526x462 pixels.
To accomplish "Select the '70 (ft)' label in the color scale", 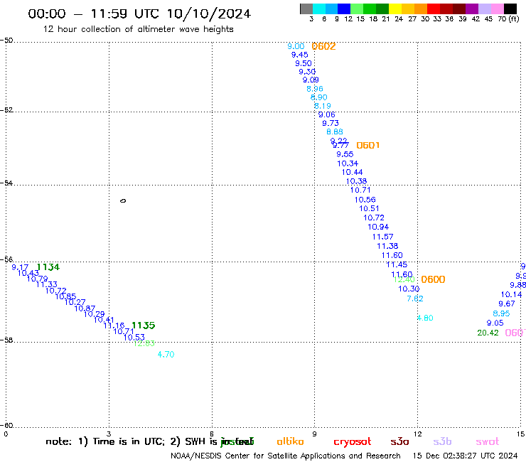I will (x=508, y=19).
